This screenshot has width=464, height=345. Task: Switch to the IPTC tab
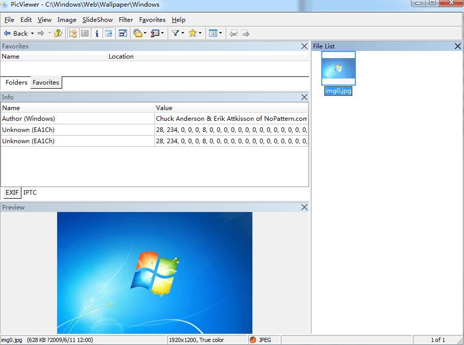(x=30, y=193)
